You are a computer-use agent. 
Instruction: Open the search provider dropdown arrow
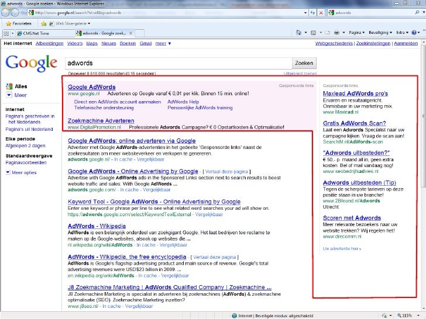tap(423, 12)
